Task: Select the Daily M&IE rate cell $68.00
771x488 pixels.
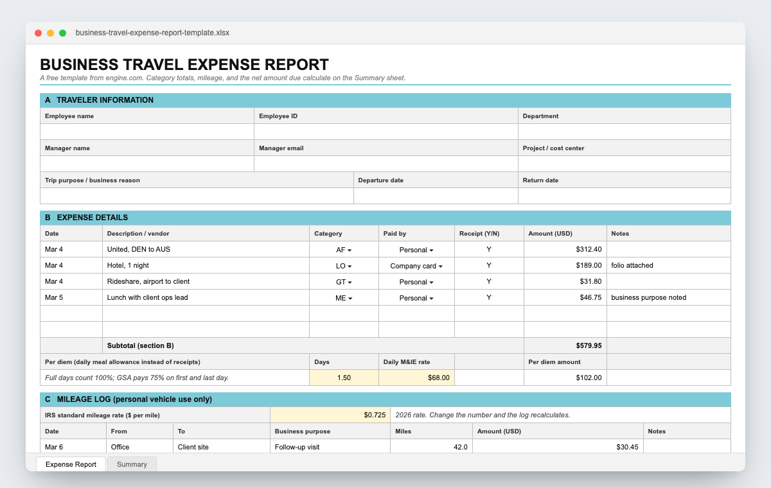Action: 416,378
